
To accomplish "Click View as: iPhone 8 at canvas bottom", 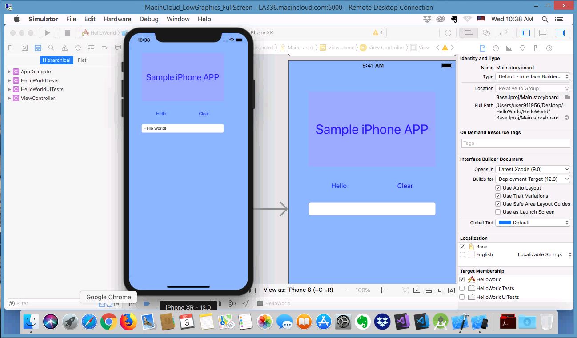I will tap(298, 290).
